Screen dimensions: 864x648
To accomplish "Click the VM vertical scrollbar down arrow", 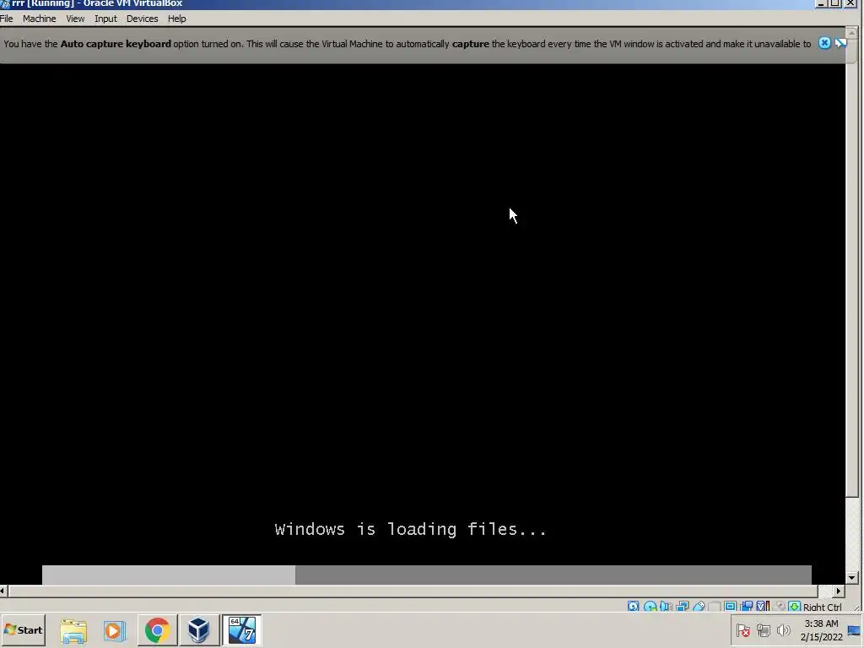I will pos(851,577).
